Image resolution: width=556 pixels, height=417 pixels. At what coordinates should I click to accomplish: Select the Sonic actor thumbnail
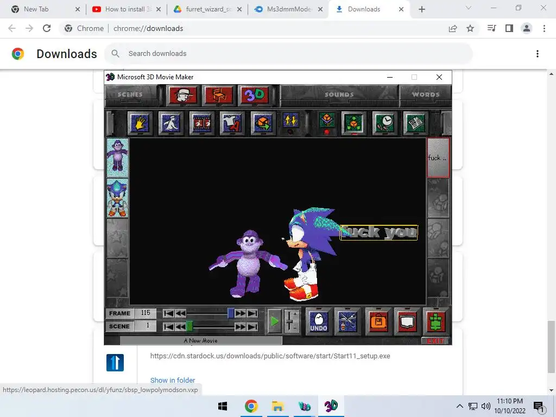117,198
